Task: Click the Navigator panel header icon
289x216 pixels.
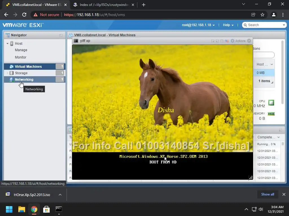Action: [8, 35]
